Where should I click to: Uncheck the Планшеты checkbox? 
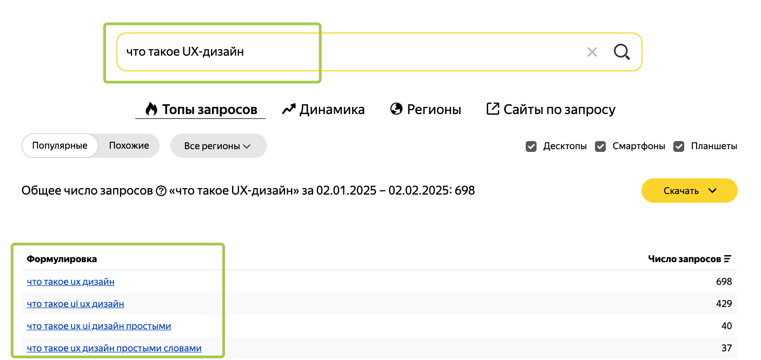pos(679,146)
